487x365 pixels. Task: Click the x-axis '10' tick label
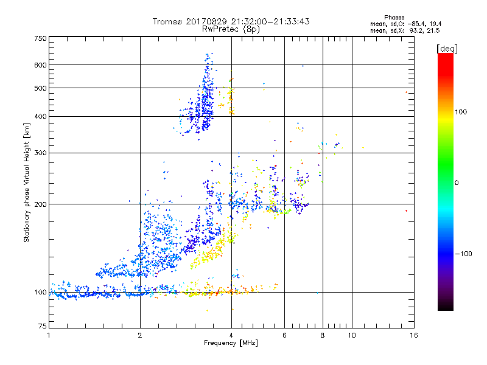pos(352,335)
